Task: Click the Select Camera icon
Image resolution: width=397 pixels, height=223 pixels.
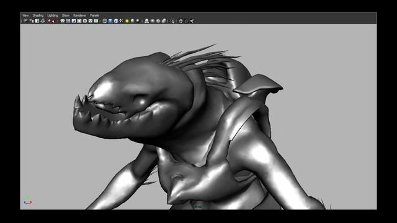Action: tap(25, 21)
